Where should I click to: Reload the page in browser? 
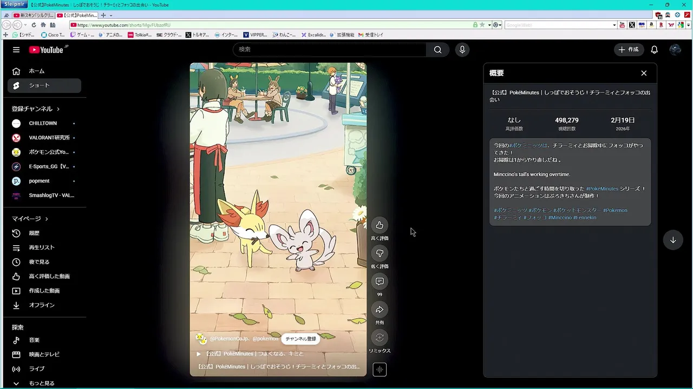click(34, 25)
